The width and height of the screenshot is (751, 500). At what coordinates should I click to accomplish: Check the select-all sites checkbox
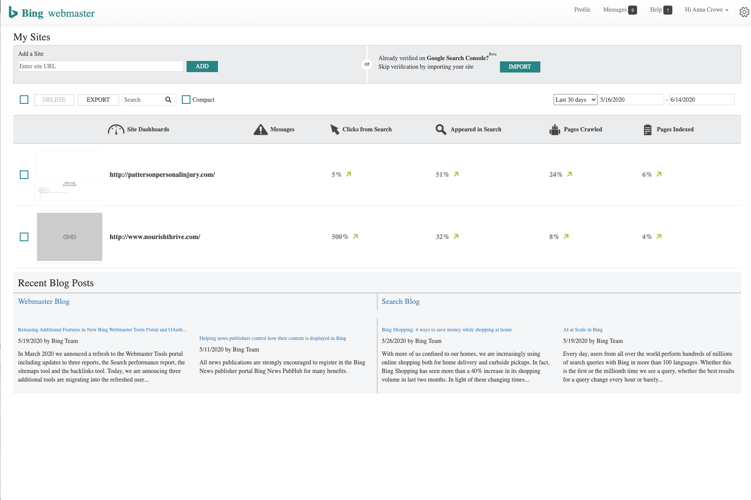click(x=25, y=99)
